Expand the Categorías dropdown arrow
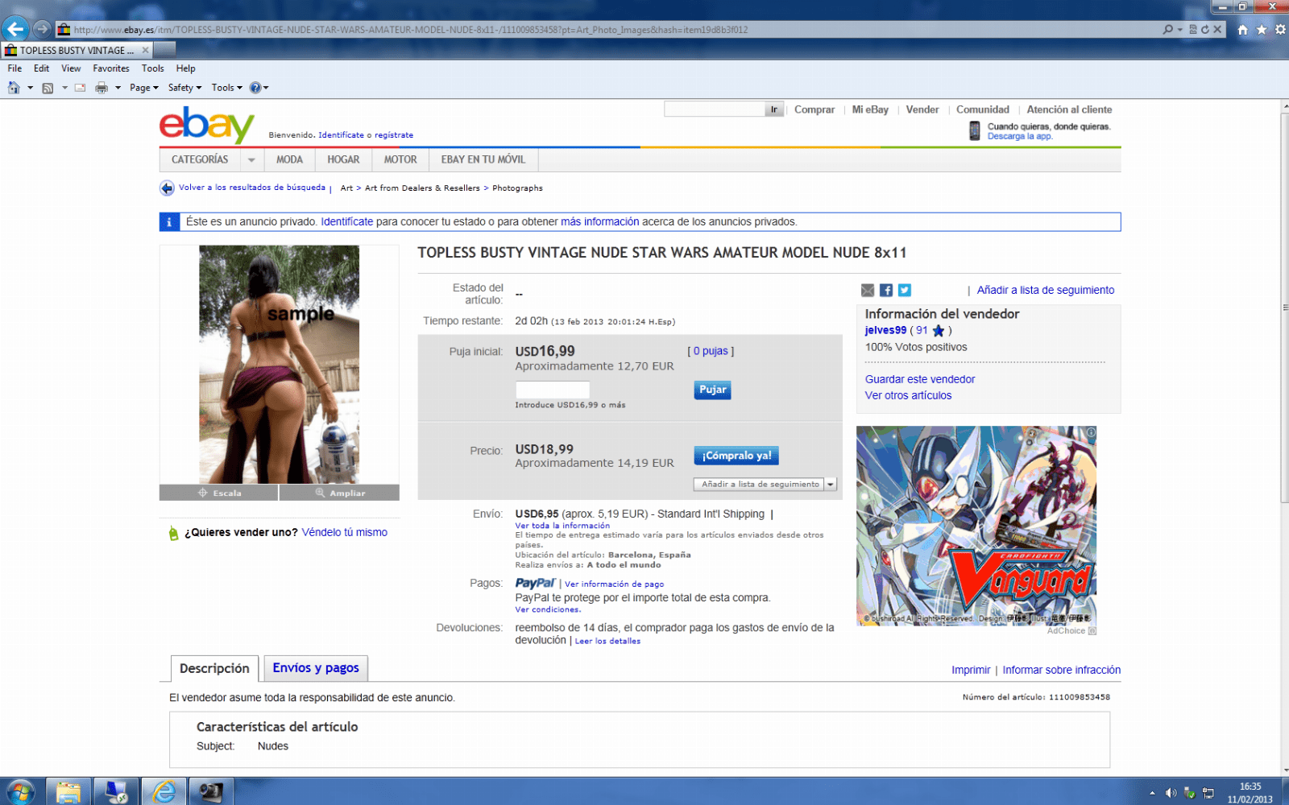 (x=251, y=160)
